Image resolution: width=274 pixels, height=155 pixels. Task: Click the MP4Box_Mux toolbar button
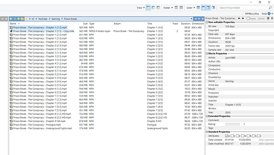pyautogui.click(x=252, y=14)
